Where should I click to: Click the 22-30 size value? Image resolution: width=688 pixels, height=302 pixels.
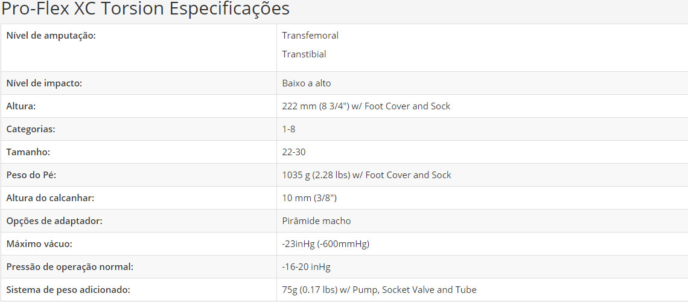tap(294, 152)
